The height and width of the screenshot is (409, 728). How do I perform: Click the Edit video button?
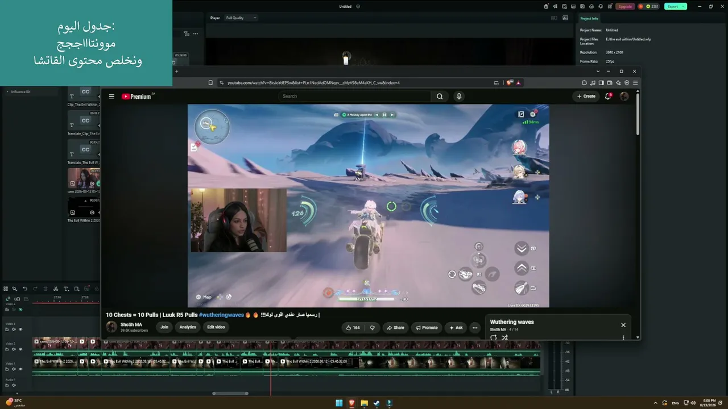(216, 327)
